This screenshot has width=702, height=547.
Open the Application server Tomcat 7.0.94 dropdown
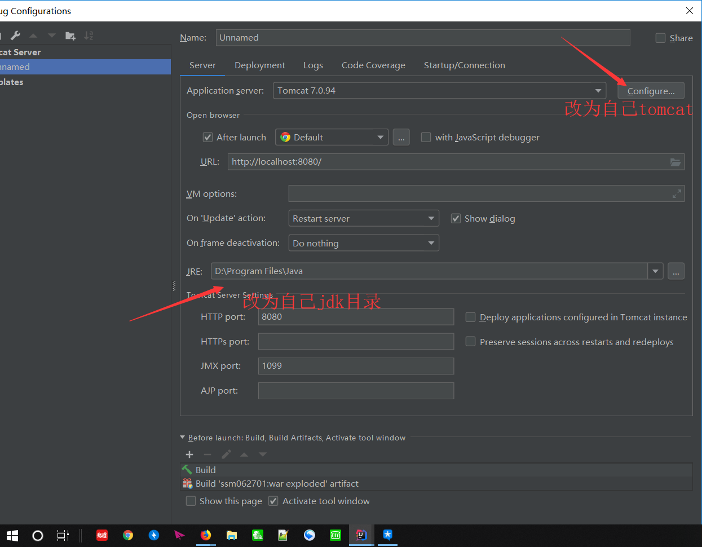(439, 91)
